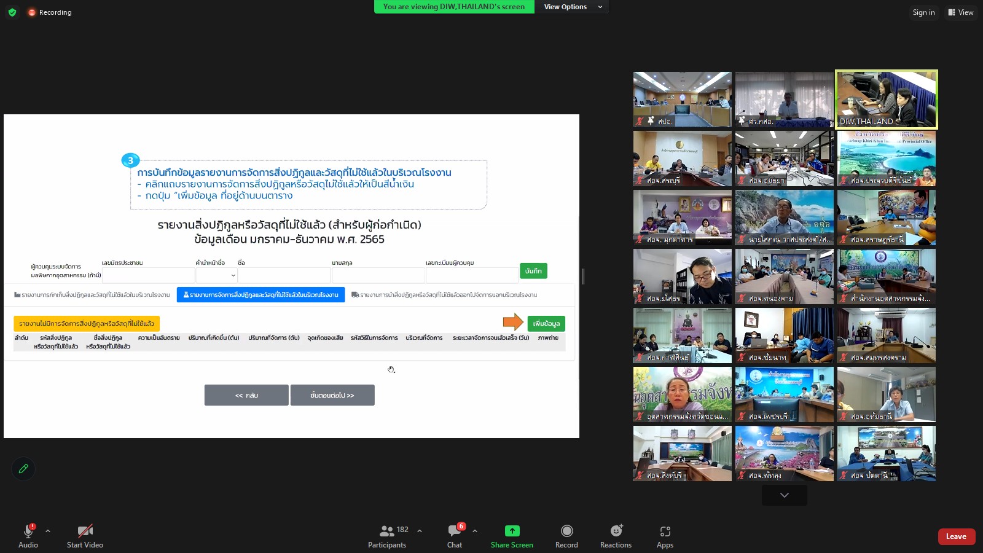The height and width of the screenshot is (553, 983).
Task: Turn on camera with Start Video
Action: 85,531
